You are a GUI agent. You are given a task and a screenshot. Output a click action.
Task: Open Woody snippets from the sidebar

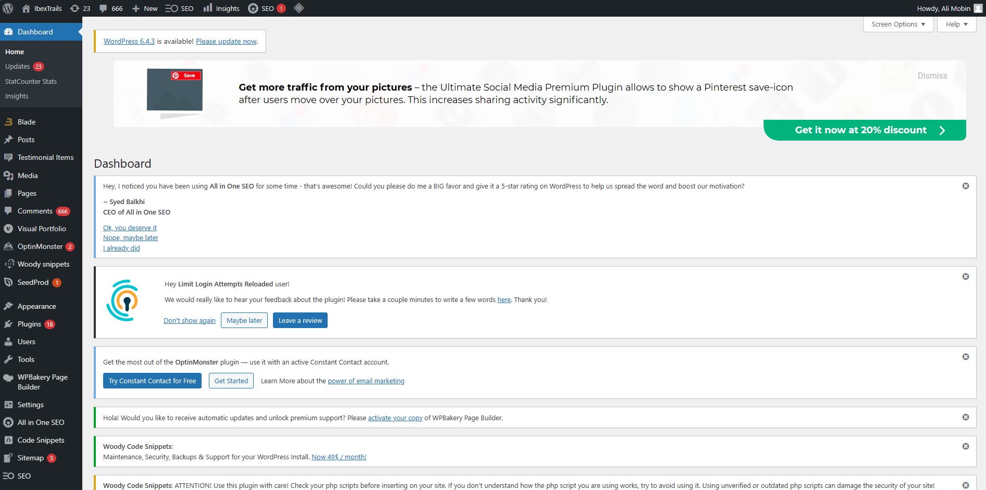pos(43,265)
